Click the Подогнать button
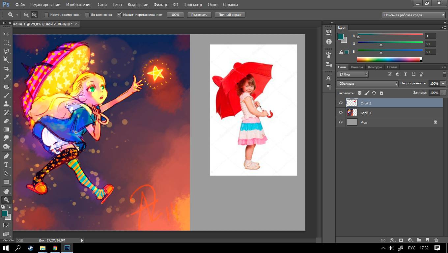Image resolution: width=448 pixels, height=253 pixels. 199,15
